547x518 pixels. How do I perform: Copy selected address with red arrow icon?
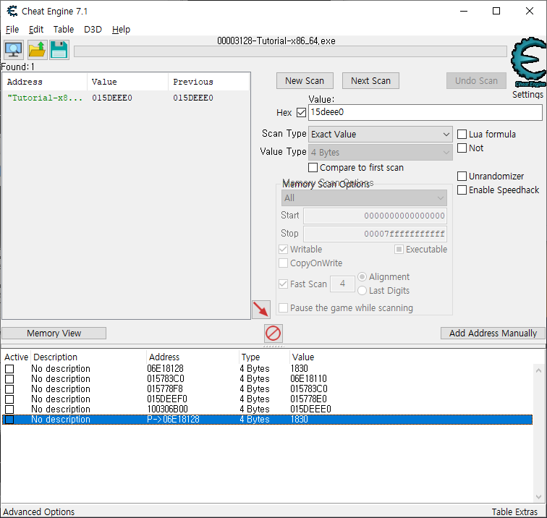point(261,310)
